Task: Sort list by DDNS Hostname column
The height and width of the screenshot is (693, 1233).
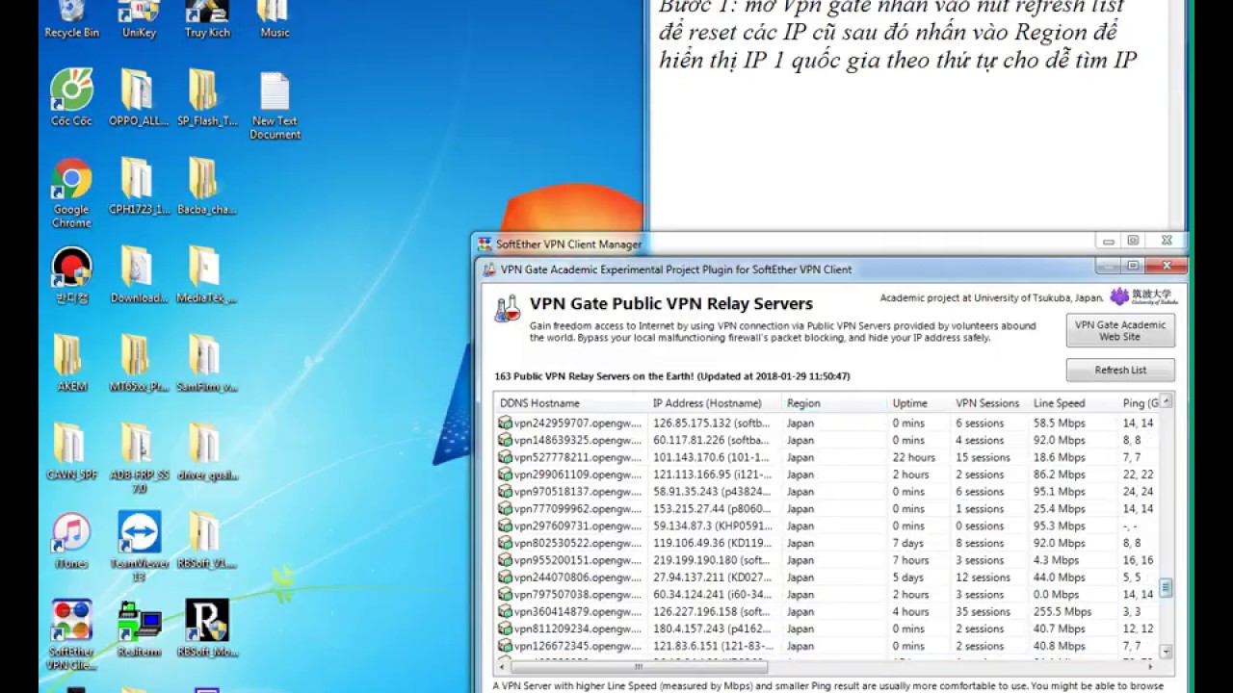Action: point(571,403)
